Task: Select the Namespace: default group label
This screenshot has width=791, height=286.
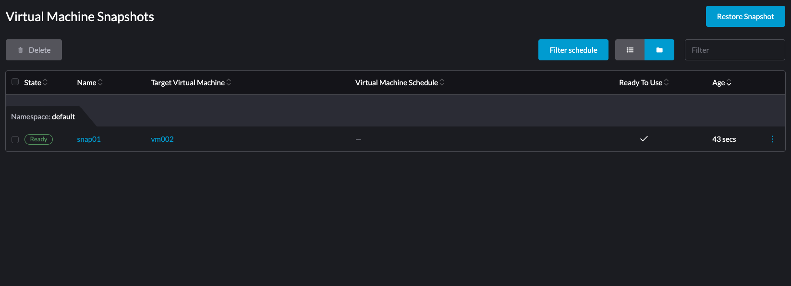Action: [43, 116]
